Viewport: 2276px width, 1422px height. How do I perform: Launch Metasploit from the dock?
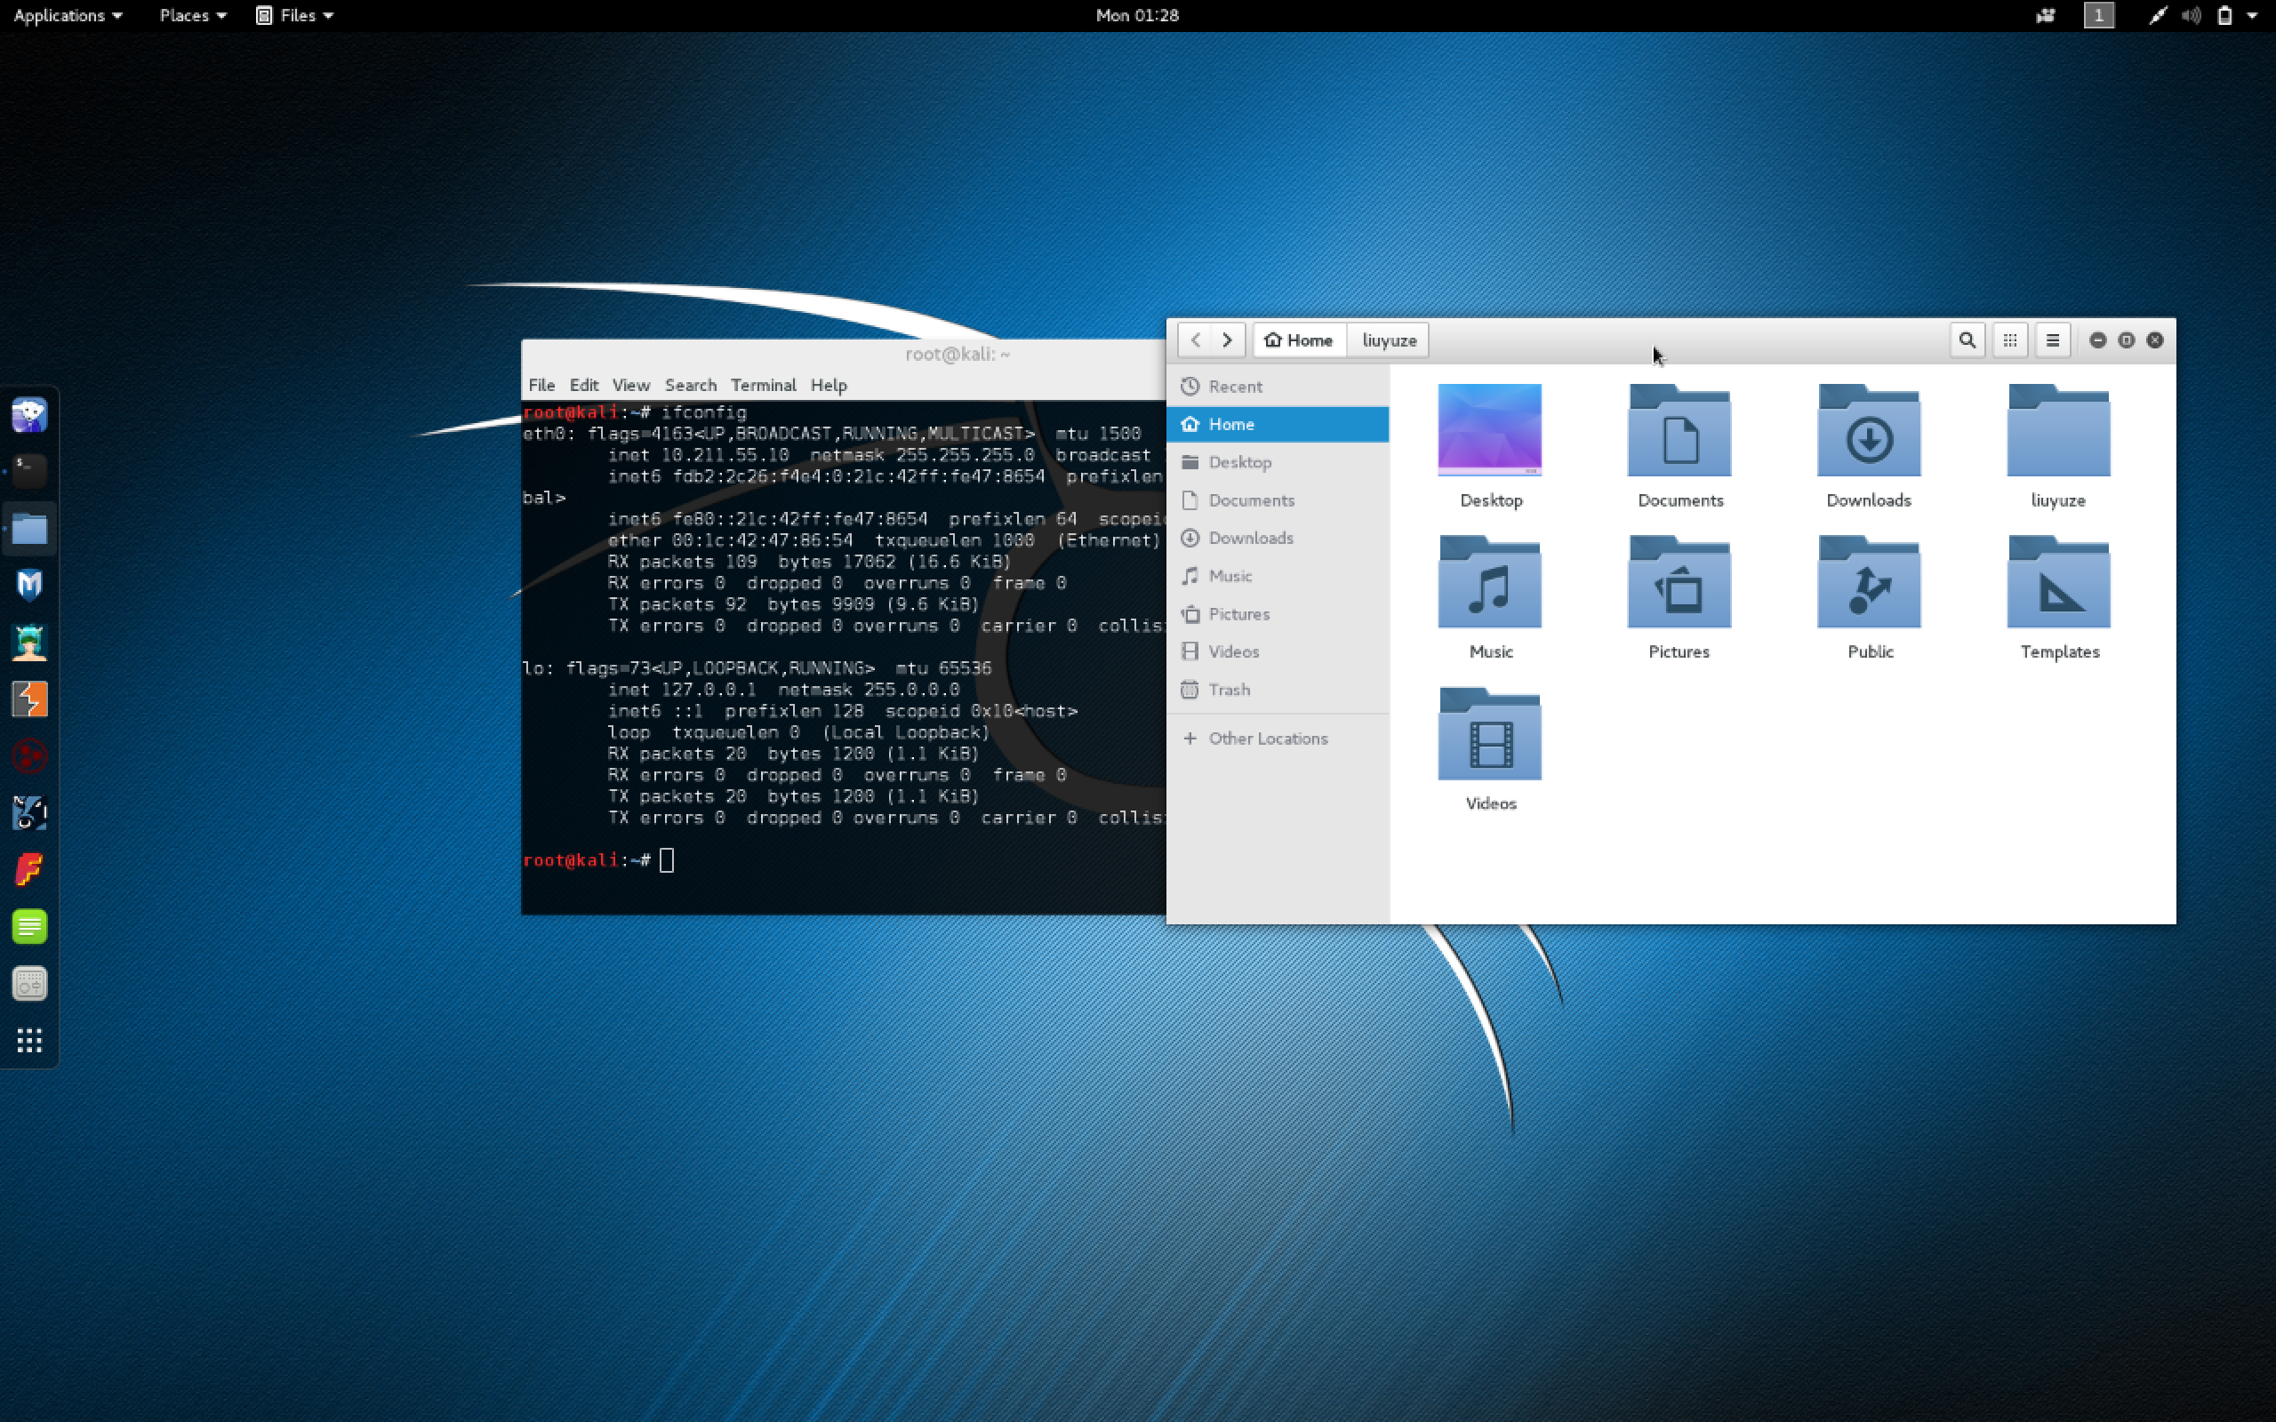click(29, 585)
